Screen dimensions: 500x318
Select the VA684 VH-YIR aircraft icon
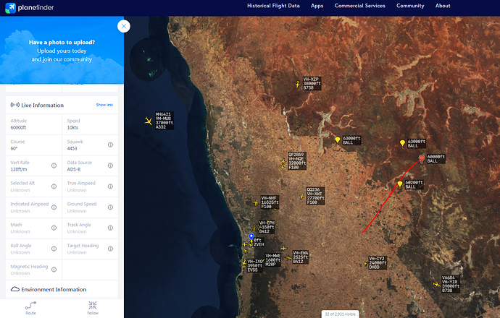[x=436, y=284]
